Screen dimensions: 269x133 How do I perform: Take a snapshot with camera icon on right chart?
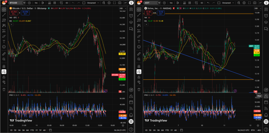click(255, 3)
